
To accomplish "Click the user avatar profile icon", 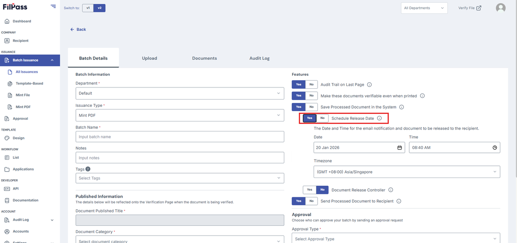I will coord(501,8).
